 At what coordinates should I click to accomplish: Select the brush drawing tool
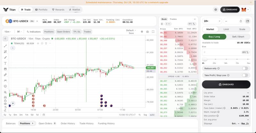click(5, 58)
